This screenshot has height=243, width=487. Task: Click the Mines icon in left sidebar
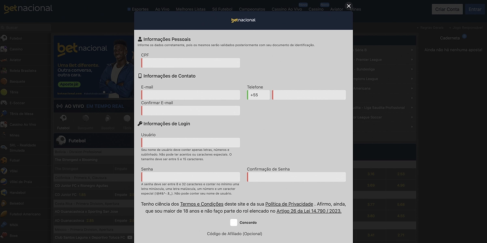pyautogui.click(x=4, y=135)
